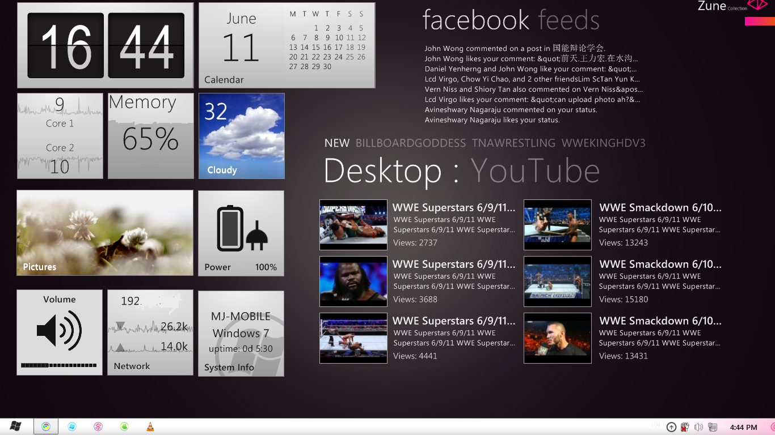775x435 pixels.
Task: Click WWE Smackdown title above Views: 15180
Action: click(x=660, y=265)
